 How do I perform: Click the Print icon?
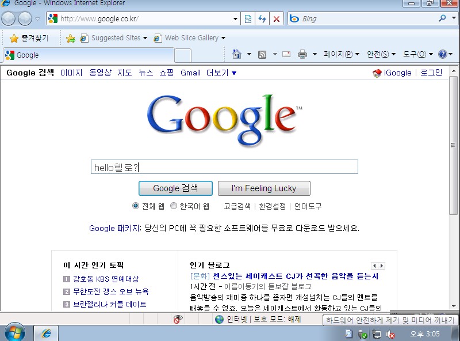point(302,54)
